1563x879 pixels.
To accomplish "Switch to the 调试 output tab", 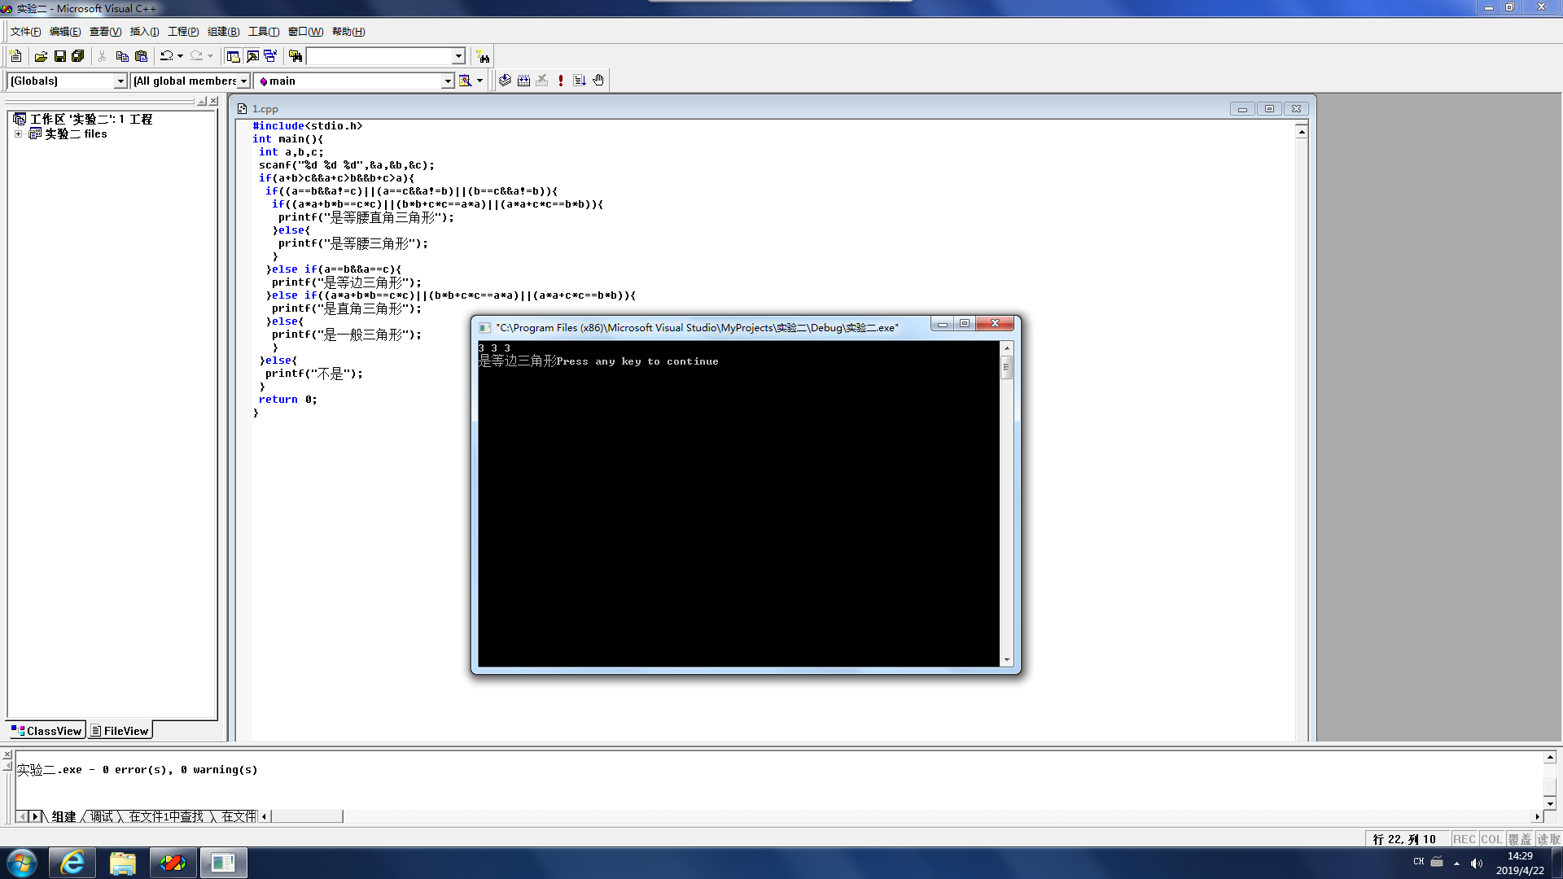I will [101, 816].
